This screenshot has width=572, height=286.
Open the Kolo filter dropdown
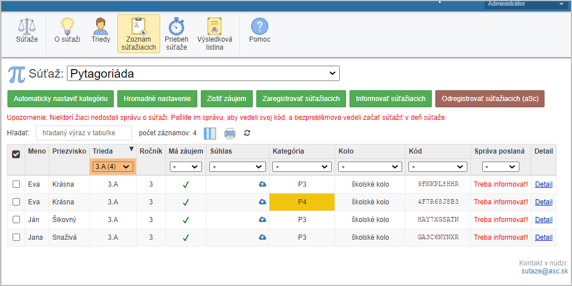[370, 167]
